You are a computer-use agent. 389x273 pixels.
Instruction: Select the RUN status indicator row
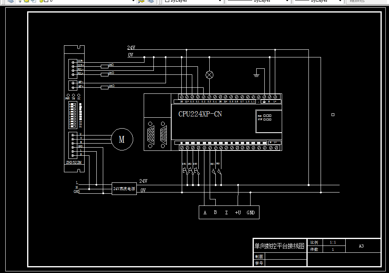(x=264, y=116)
